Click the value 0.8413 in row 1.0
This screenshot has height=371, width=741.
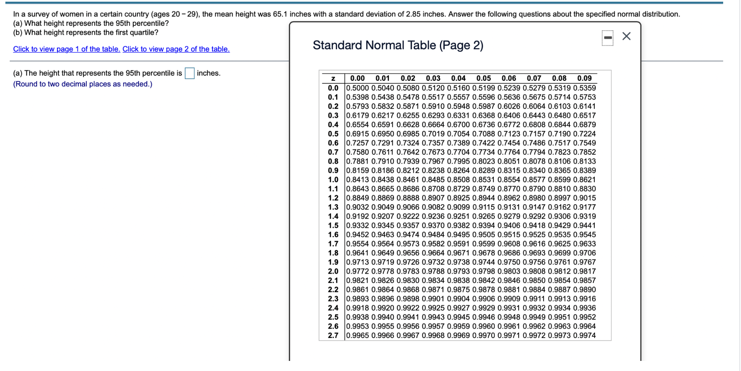coord(357,179)
